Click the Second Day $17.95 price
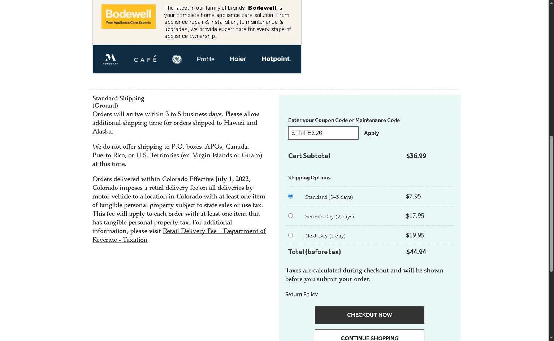 point(415,216)
